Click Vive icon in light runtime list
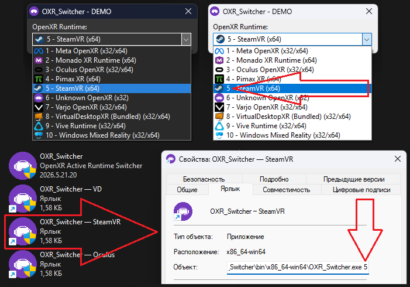The image size is (410, 287). 219,126
